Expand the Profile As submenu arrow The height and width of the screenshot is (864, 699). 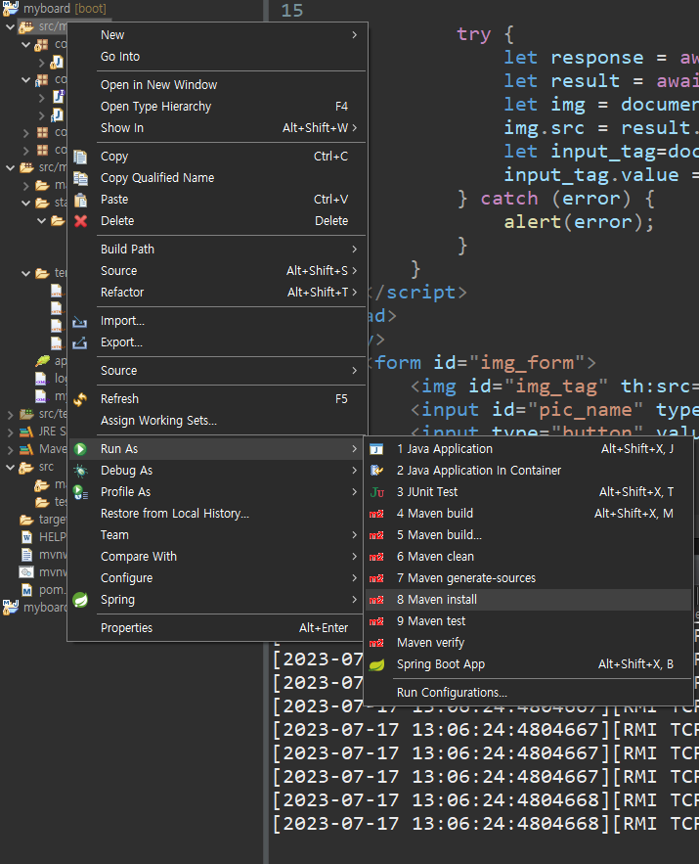[x=355, y=492]
